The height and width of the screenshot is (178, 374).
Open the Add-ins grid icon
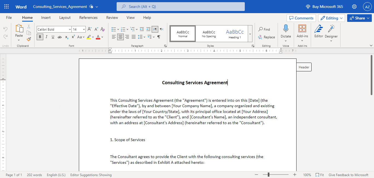pyautogui.click(x=302, y=29)
